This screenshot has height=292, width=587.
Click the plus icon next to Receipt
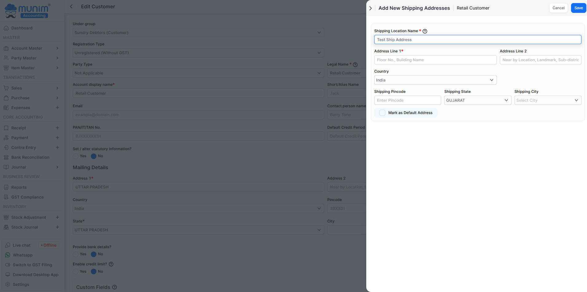[x=57, y=128]
